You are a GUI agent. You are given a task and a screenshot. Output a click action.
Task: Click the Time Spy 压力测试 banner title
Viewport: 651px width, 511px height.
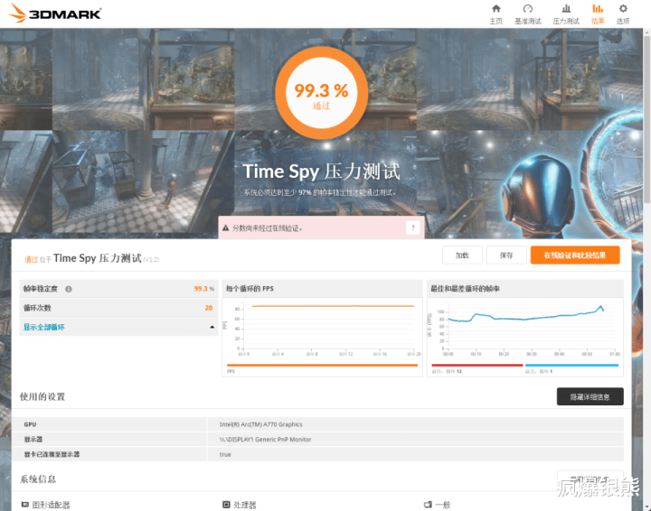pos(322,172)
